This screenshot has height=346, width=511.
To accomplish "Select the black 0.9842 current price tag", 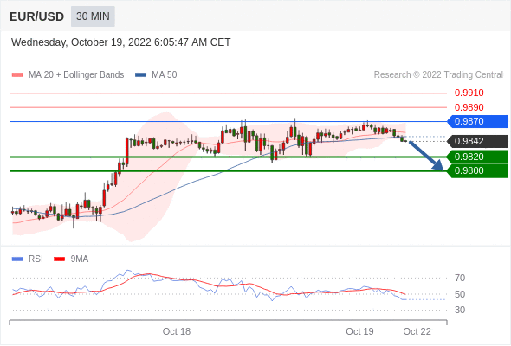I will (x=477, y=141).
